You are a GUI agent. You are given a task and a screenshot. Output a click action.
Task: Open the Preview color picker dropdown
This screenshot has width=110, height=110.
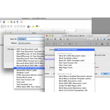pos(64,44)
